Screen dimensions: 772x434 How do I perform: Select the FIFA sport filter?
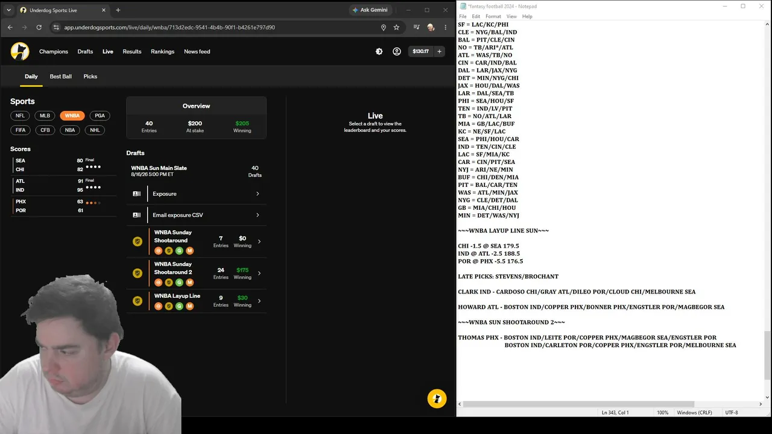[21, 130]
